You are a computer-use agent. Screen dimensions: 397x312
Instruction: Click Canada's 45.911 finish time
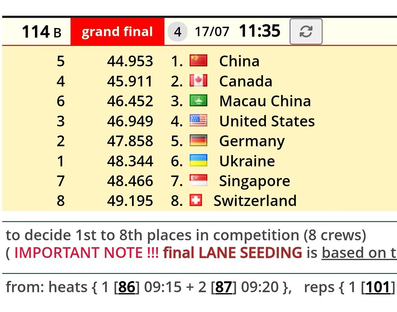point(130,81)
